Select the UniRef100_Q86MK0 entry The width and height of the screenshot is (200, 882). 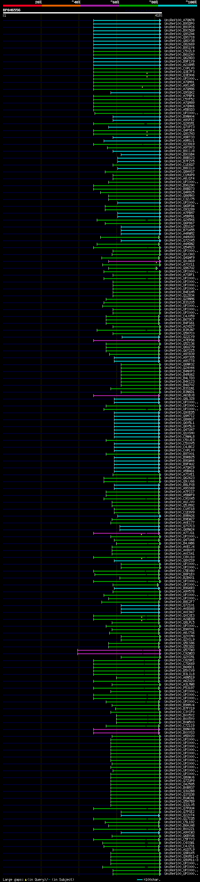[179, 196]
